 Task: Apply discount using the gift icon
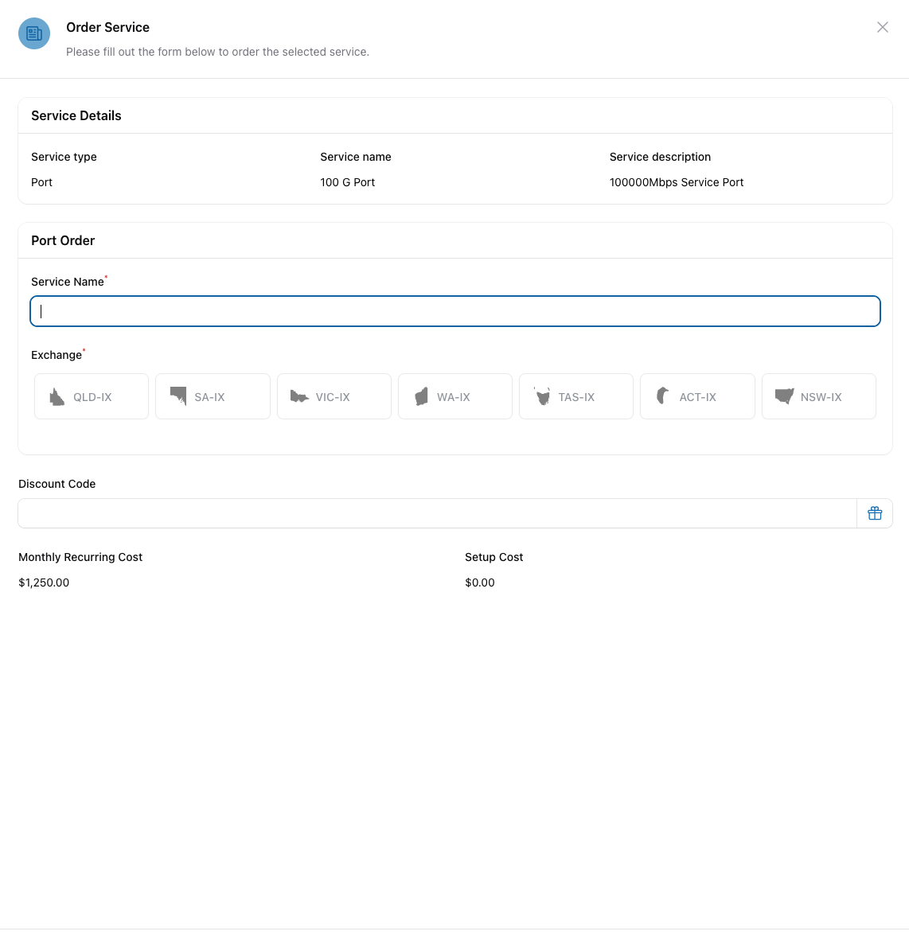click(x=874, y=513)
